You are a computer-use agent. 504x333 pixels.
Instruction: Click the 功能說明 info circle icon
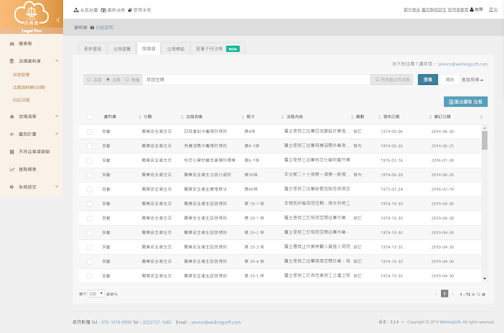(x=92, y=28)
